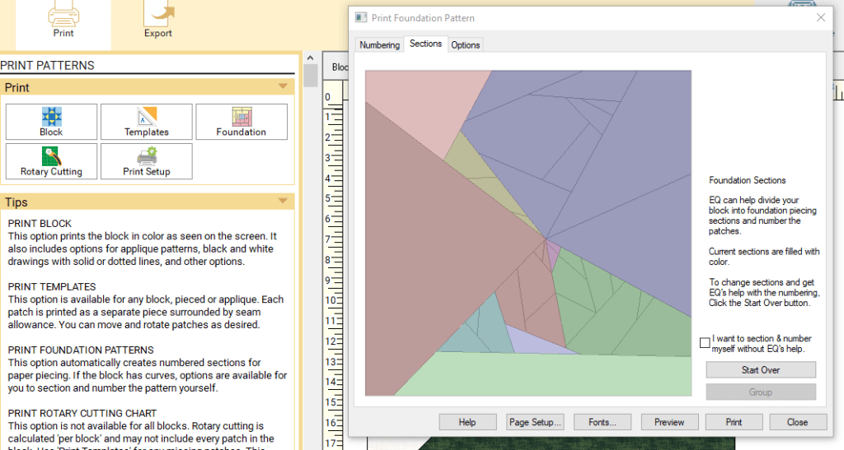Viewport: 844px width, 450px height.
Task: Click the Start Over button
Action: (761, 370)
